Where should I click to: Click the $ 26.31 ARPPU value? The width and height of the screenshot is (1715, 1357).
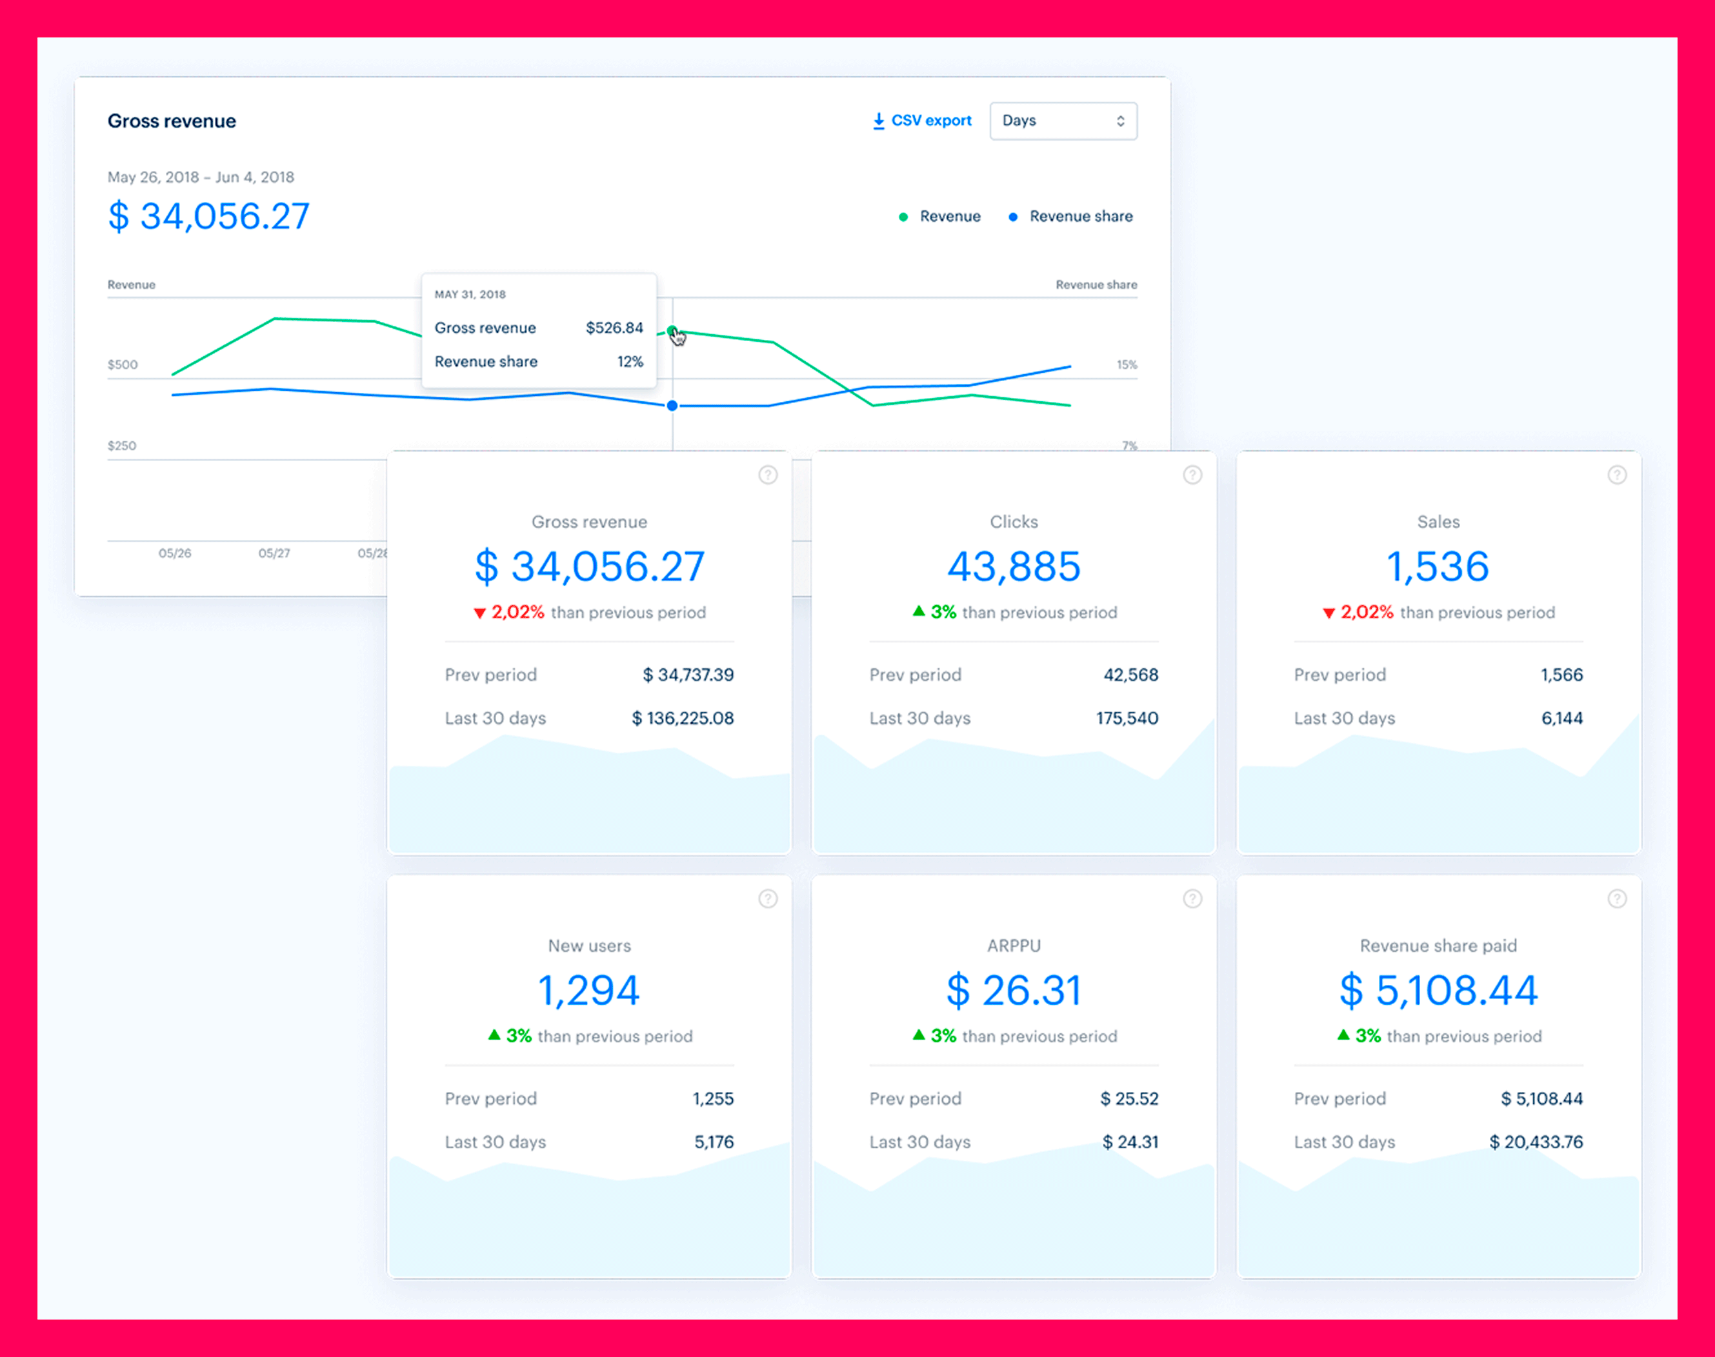pyautogui.click(x=1013, y=990)
